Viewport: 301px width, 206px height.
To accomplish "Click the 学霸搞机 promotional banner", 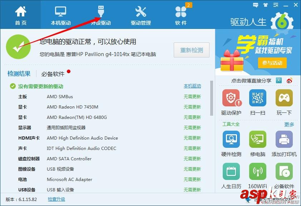I will 258,52.
